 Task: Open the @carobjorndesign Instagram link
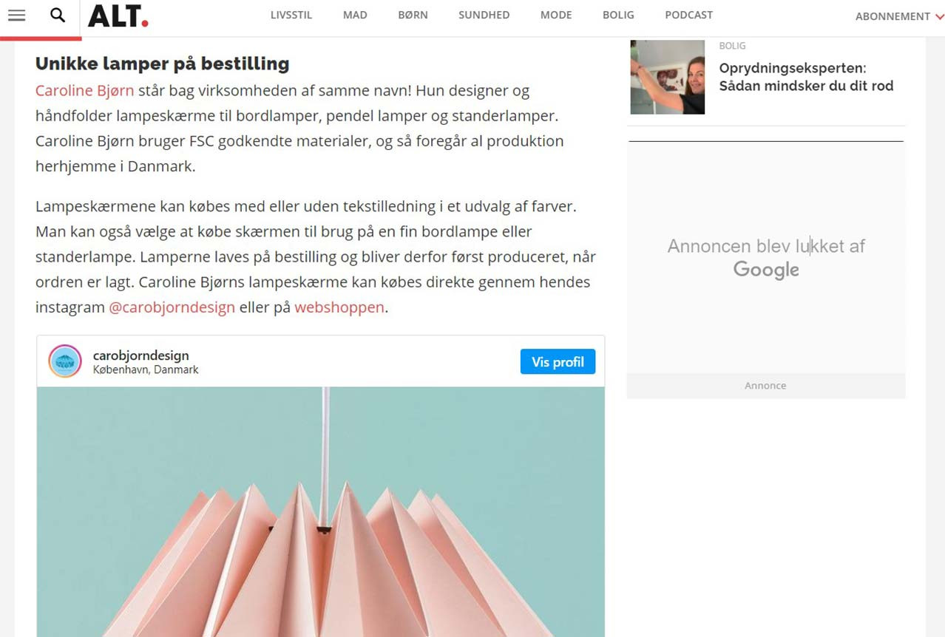coord(172,307)
